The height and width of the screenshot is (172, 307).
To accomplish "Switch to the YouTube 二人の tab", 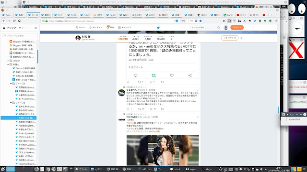I will tap(241, 15).
